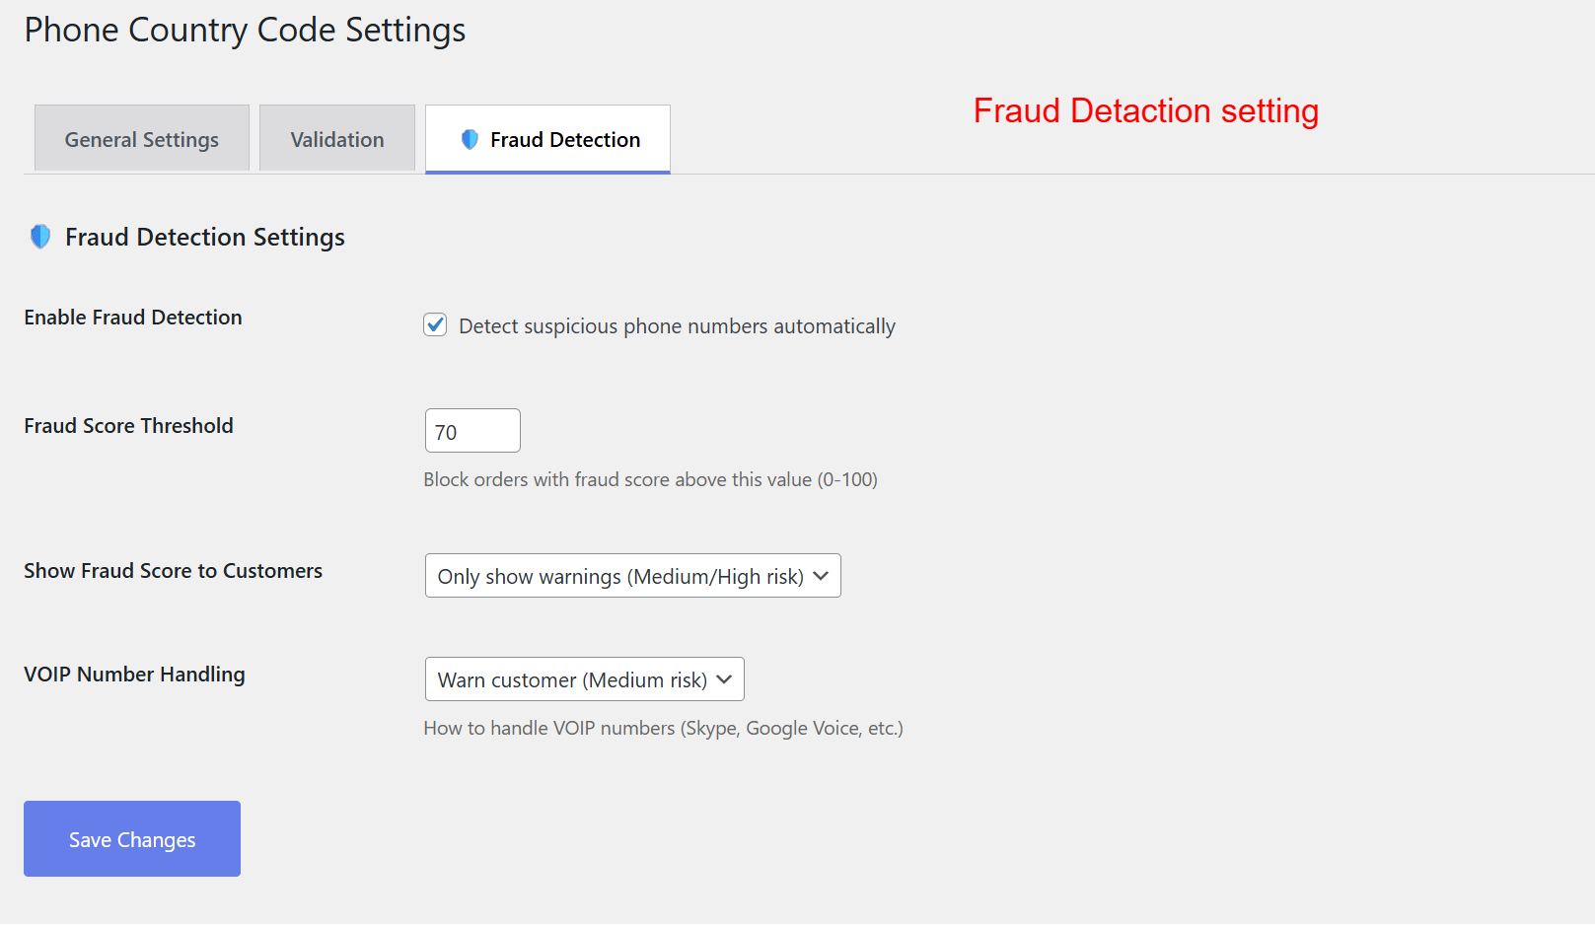This screenshot has width=1595, height=926.
Task: Click the 'Fraud Detection Settings' section heading
Action: pos(205,237)
